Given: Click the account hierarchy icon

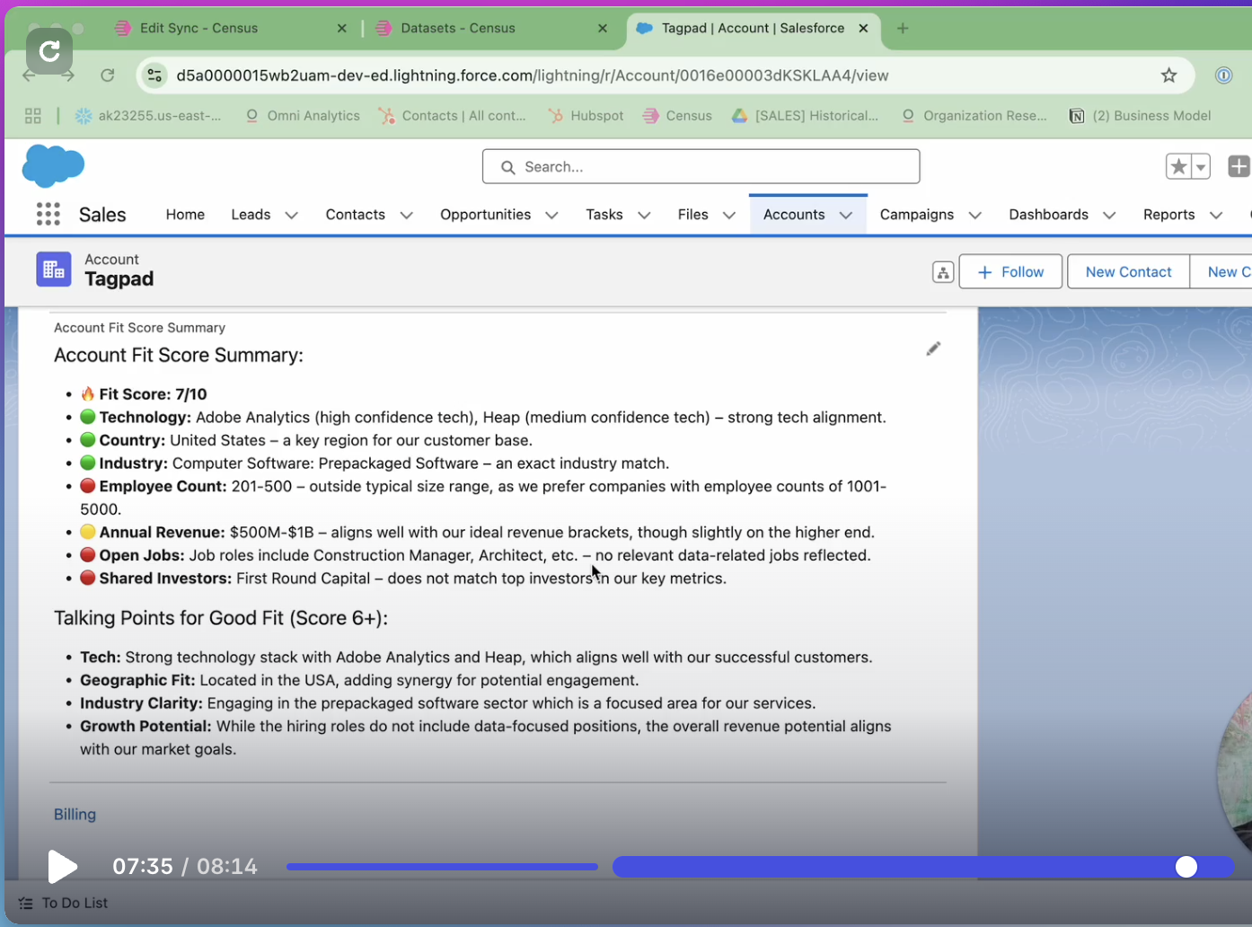Looking at the screenshot, I should [942, 272].
